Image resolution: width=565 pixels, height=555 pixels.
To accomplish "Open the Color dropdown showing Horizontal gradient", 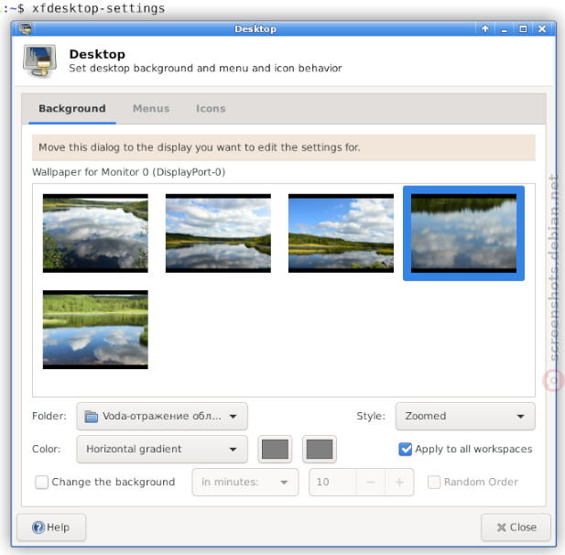I will 162,449.
